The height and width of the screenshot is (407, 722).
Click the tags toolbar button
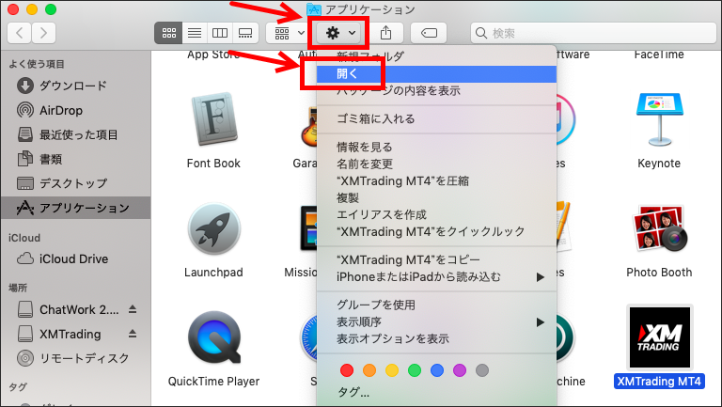coord(429,33)
